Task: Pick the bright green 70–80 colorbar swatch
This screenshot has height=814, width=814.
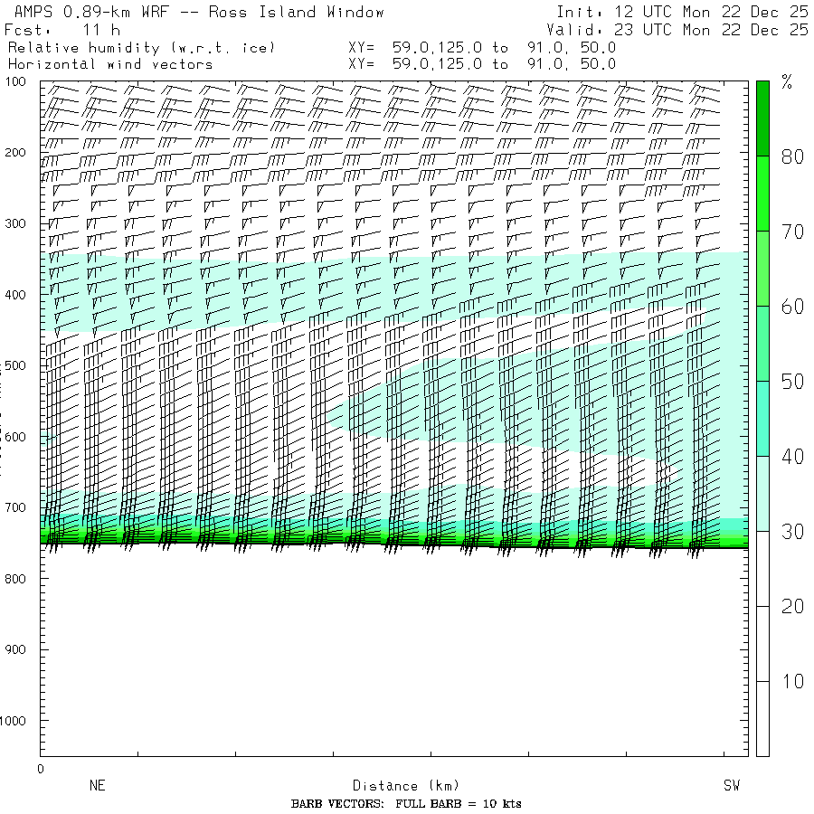Action: click(762, 194)
